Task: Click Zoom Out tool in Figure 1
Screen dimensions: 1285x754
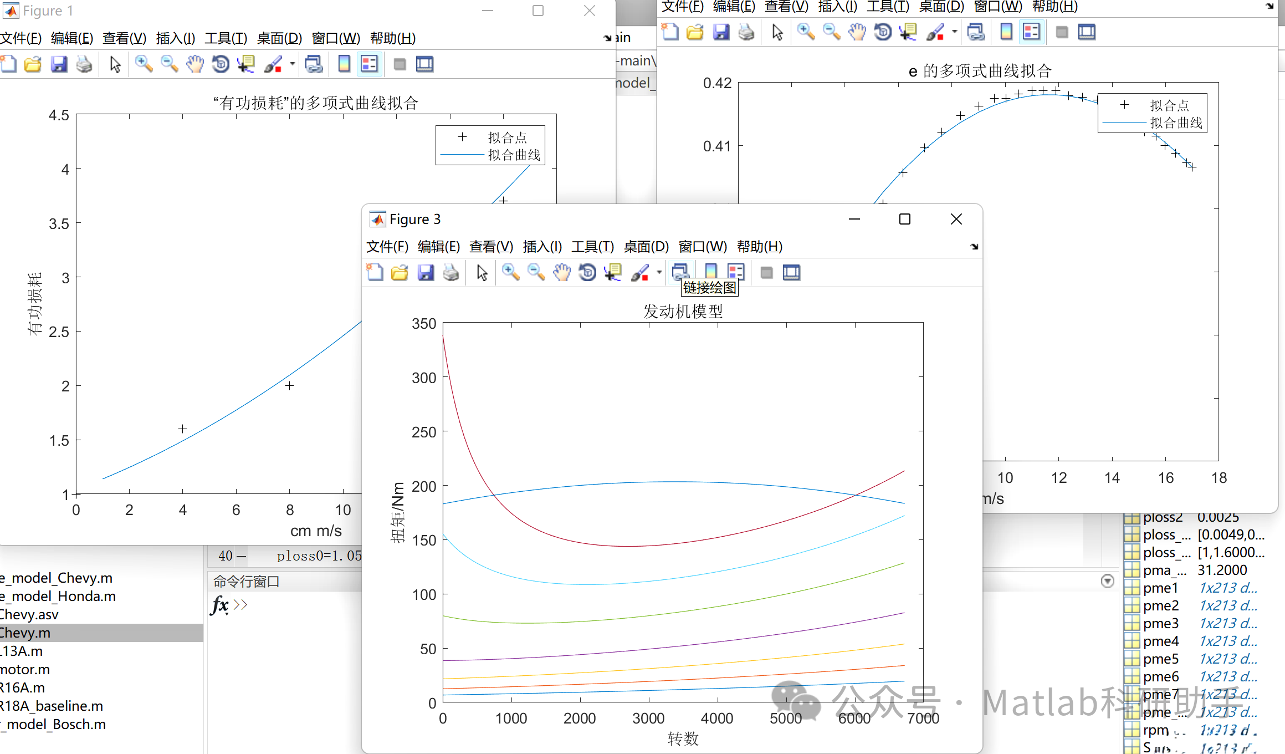Action: (x=169, y=64)
